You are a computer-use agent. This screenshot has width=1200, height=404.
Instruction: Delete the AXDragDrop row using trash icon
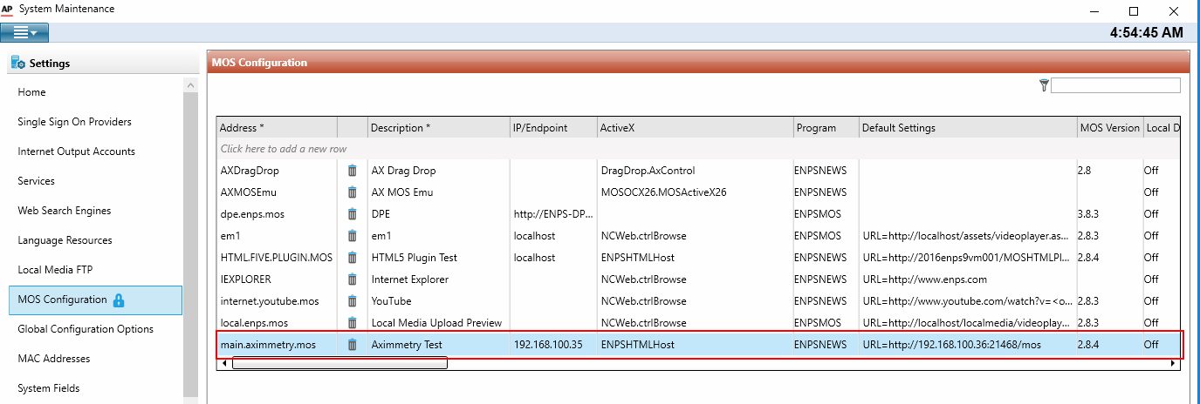tap(353, 171)
